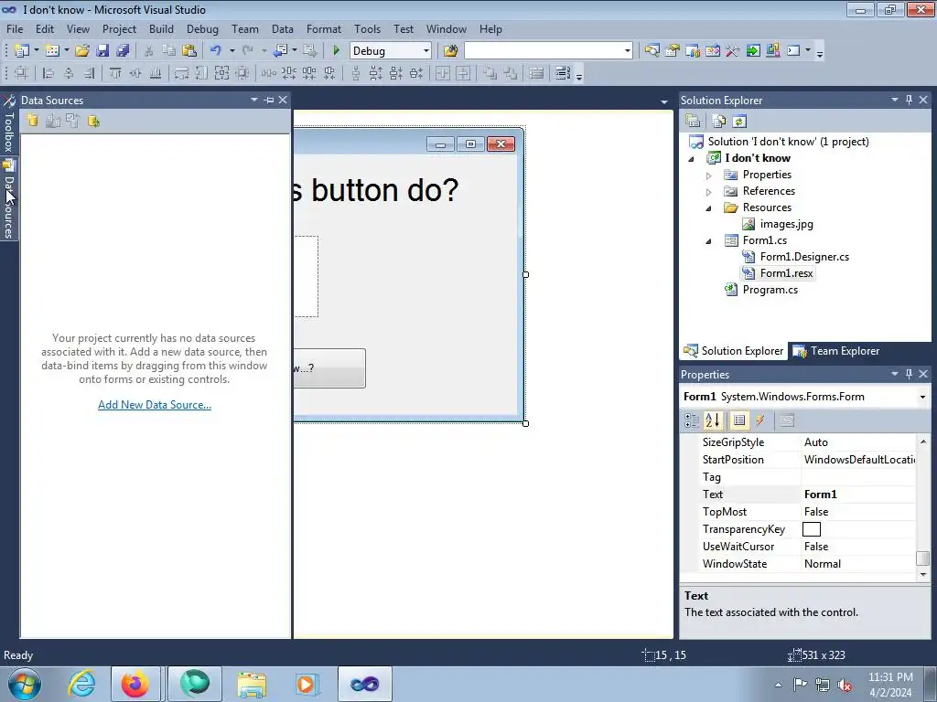Click the TransparencyKey color swatch
Image resolution: width=937 pixels, height=702 pixels.
tap(812, 529)
